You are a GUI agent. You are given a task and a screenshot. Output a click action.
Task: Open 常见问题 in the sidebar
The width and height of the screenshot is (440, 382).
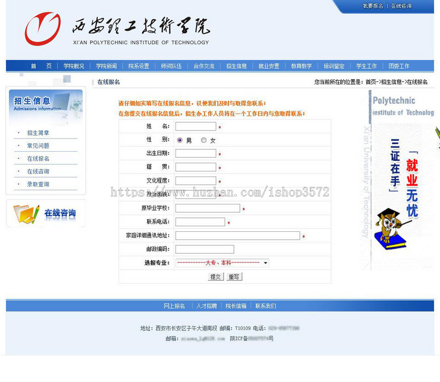click(38, 146)
